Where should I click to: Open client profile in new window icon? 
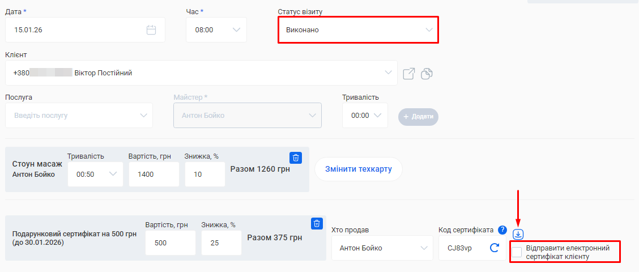(x=408, y=74)
